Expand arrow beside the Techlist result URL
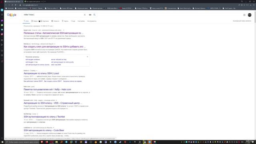Screen dimensions: 256x144 click(37, 114)
